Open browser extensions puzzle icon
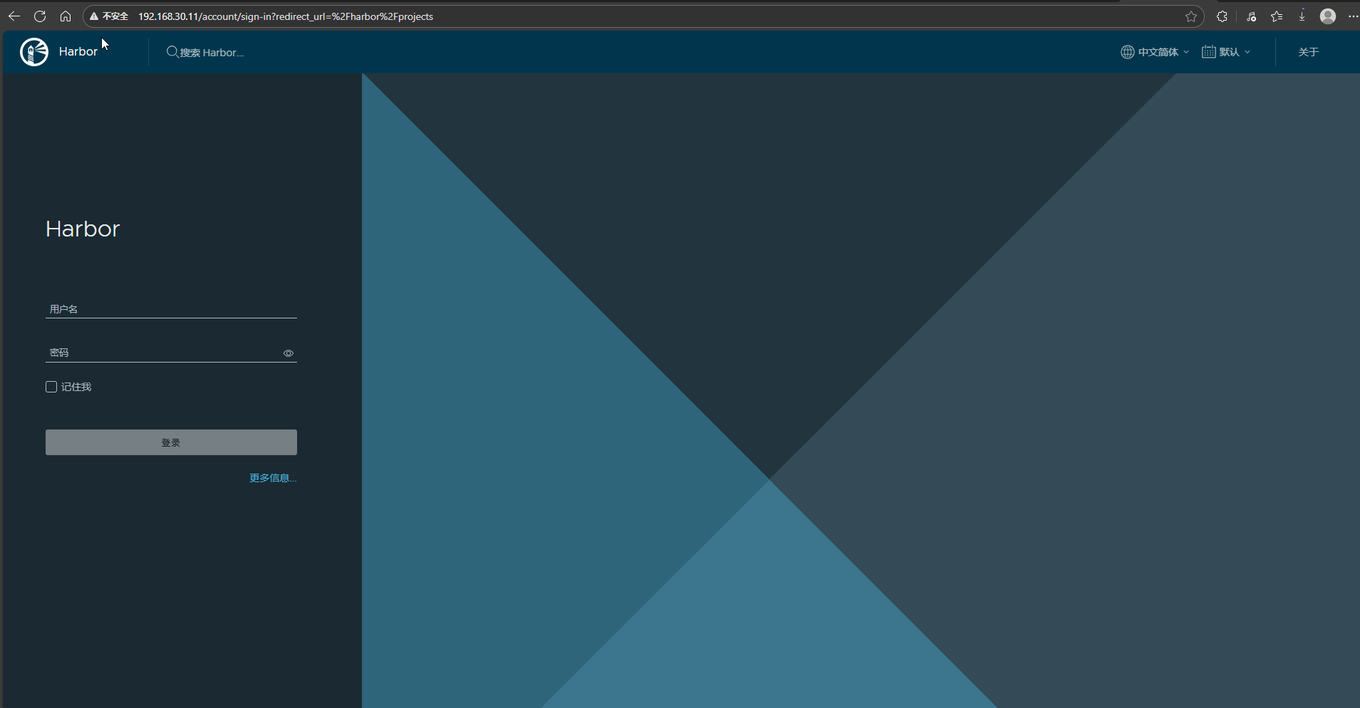This screenshot has width=1360, height=708. click(x=1222, y=16)
